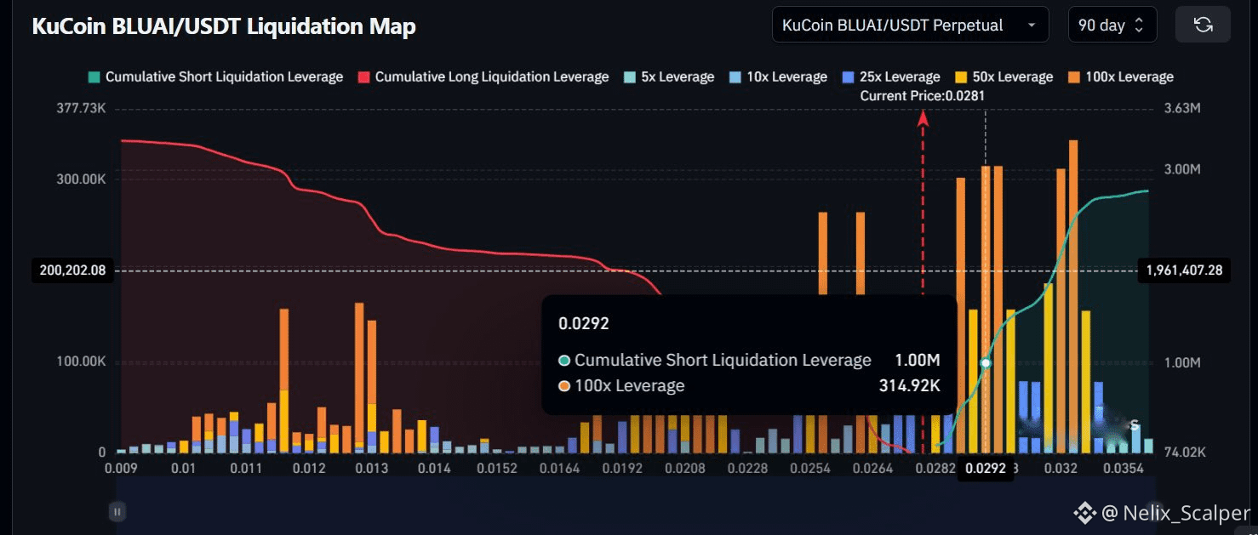This screenshot has height=535, width=1258.
Task: Click the 0.0208 x-axis price label
Action: pos(685,469)
